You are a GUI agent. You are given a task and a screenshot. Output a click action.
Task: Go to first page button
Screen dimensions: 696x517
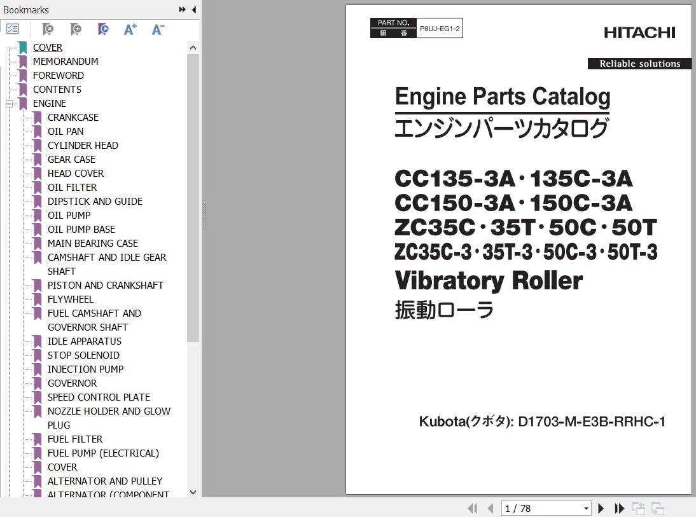[472, 508]
